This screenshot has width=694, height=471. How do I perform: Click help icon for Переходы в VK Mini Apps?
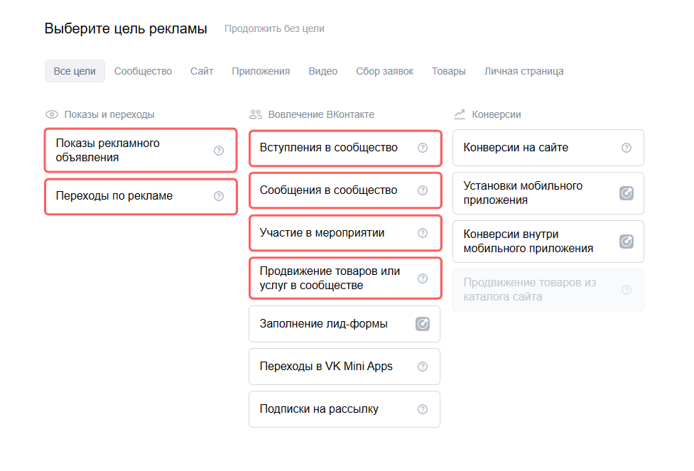tap(423, 367)
